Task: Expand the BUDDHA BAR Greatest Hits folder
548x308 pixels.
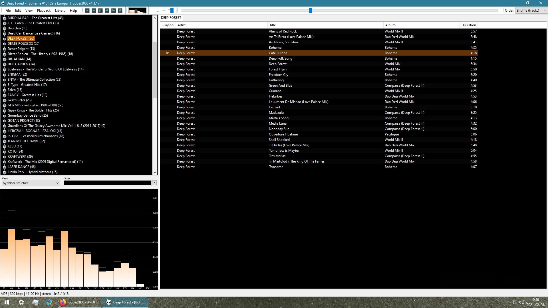Action: click(4, 18)
